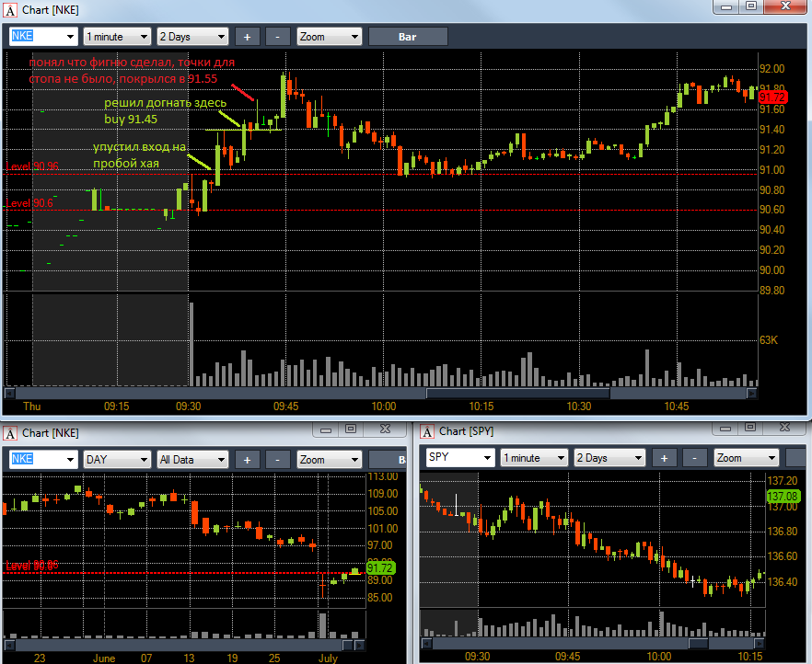The width and height of the screenshot is (812, 664).
Task: Close the daily NKE chart window
Action: click(x=385, y=429)
